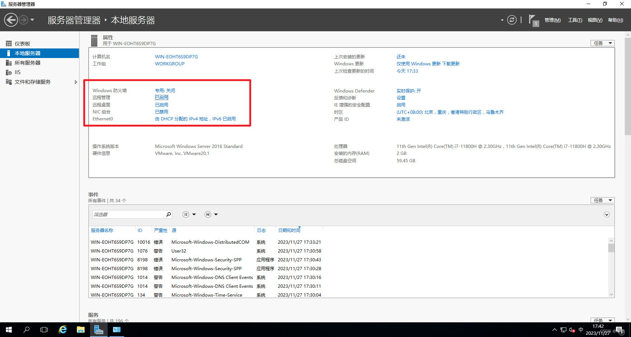Open the notifications flag icon
Image resolution: width=631 pixels, height=337 pixels.
[534, 20]
